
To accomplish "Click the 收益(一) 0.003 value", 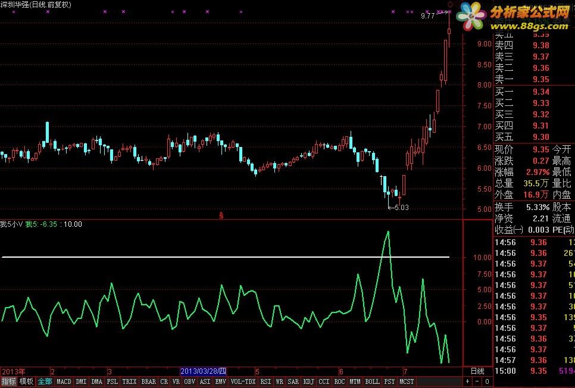I will click(x=539, y=230).
